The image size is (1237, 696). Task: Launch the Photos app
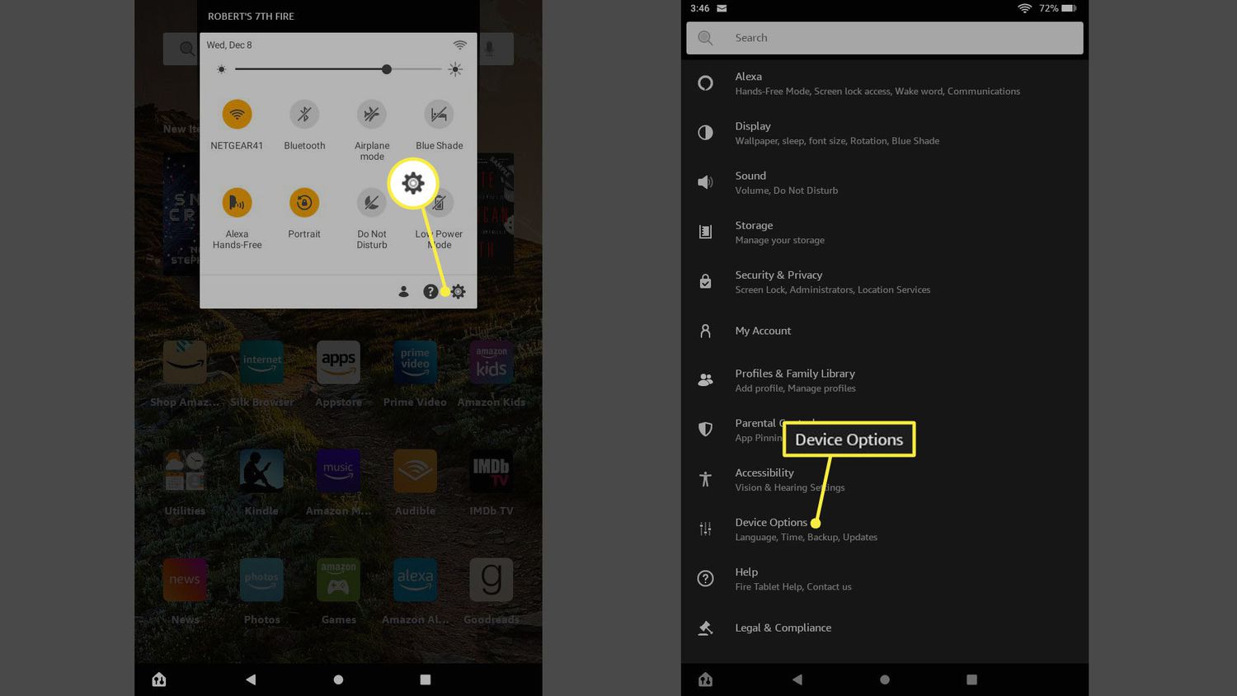(x=261, y=580)
